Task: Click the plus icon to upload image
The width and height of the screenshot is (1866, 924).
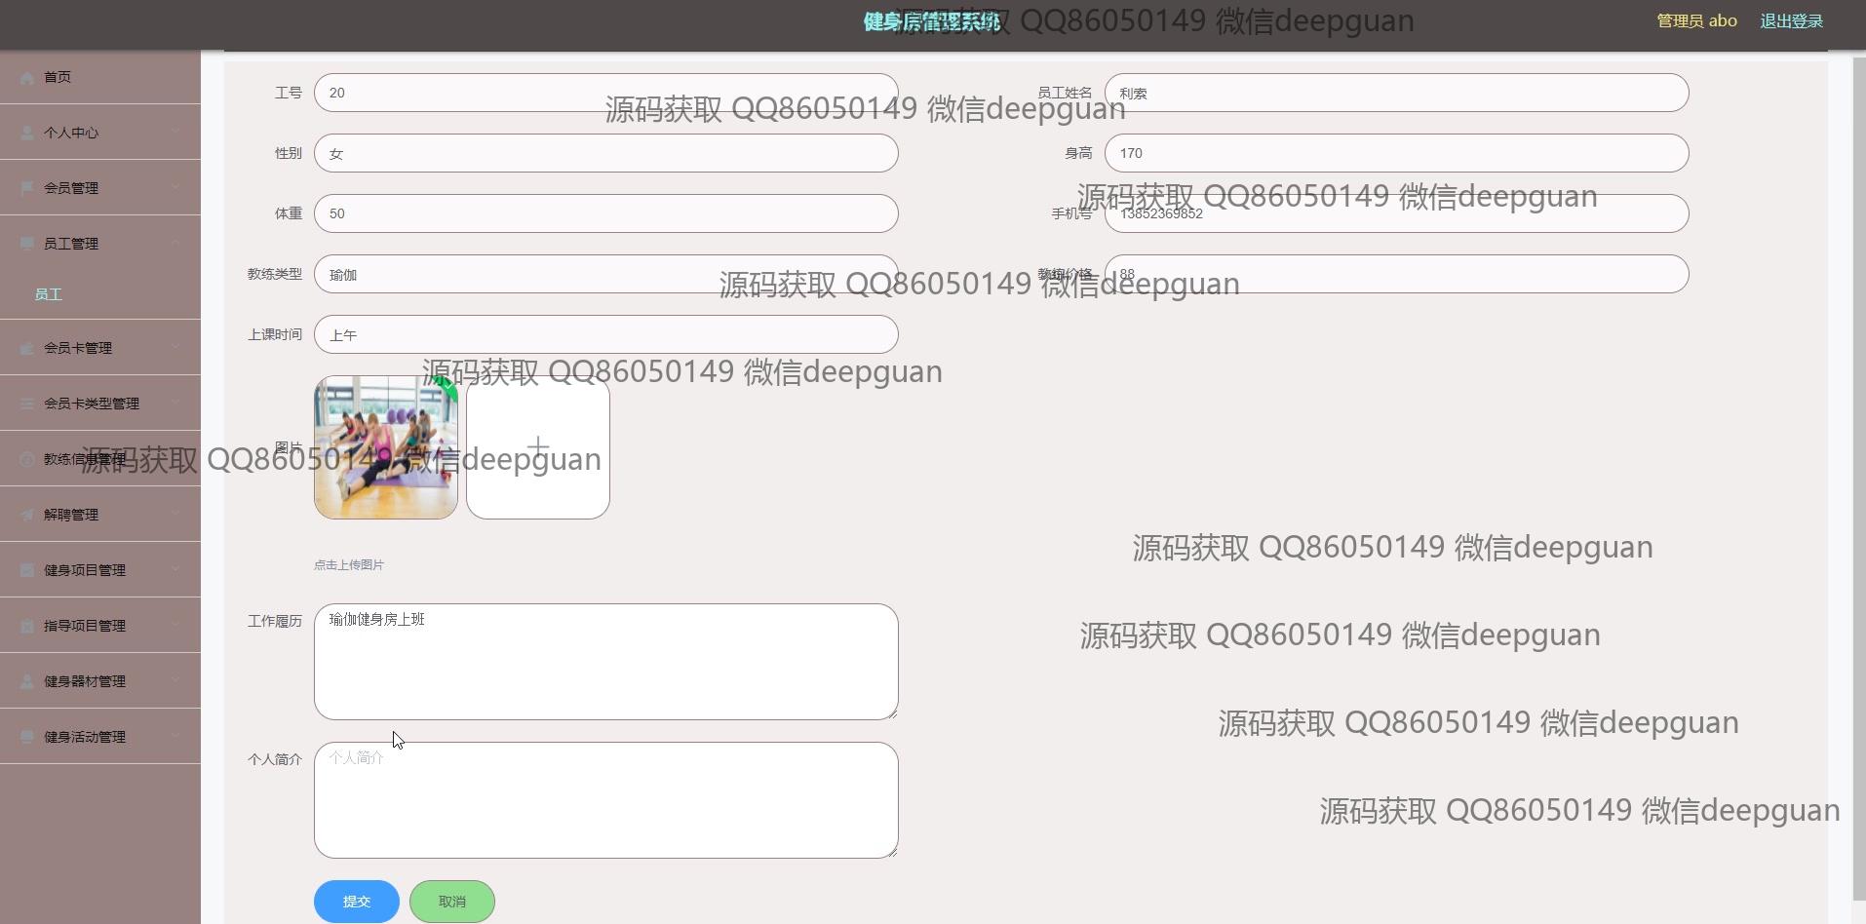Action: point(537,448)
